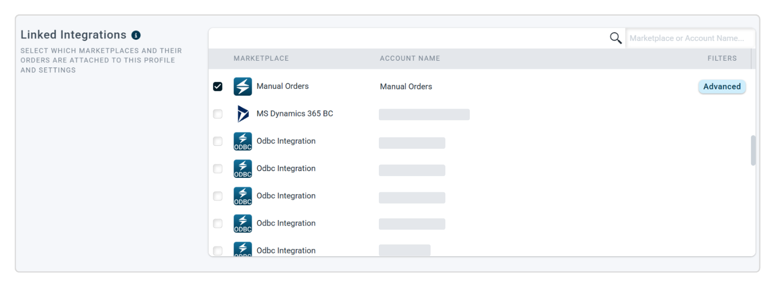This screenshot has height=287, width=775.
Task: Check the MS Dynamics 365 BC checkbox
Action: (218, 114)
